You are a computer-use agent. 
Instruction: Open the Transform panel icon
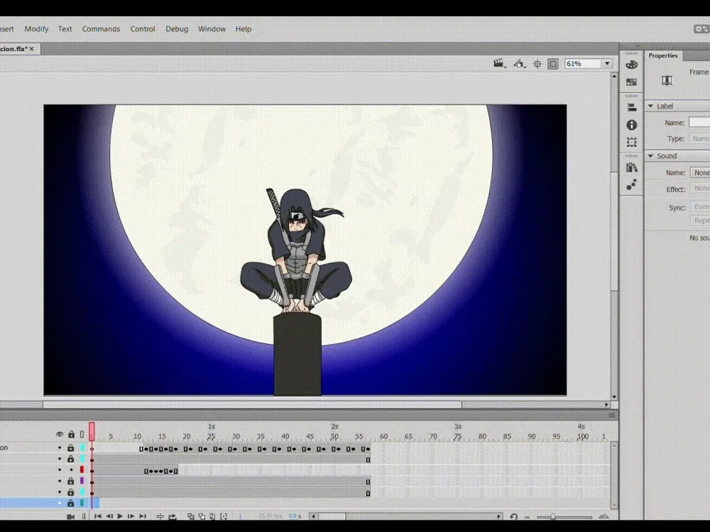point(632,142)
